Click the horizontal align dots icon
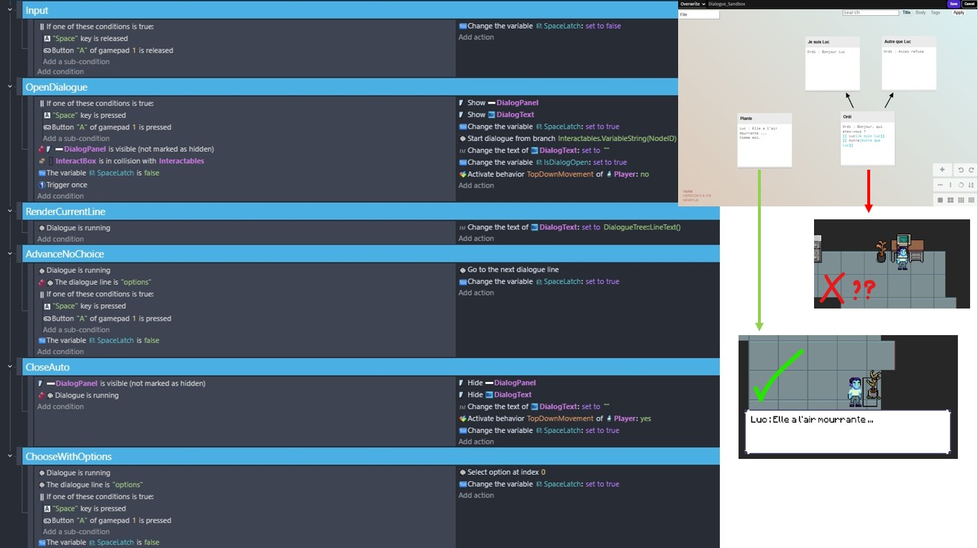This screenshot has height=548, width=978. coord(940,185)
